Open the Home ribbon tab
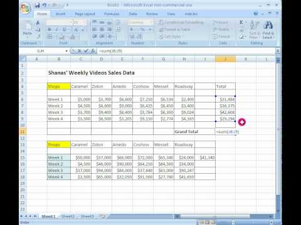 [42, 14]
